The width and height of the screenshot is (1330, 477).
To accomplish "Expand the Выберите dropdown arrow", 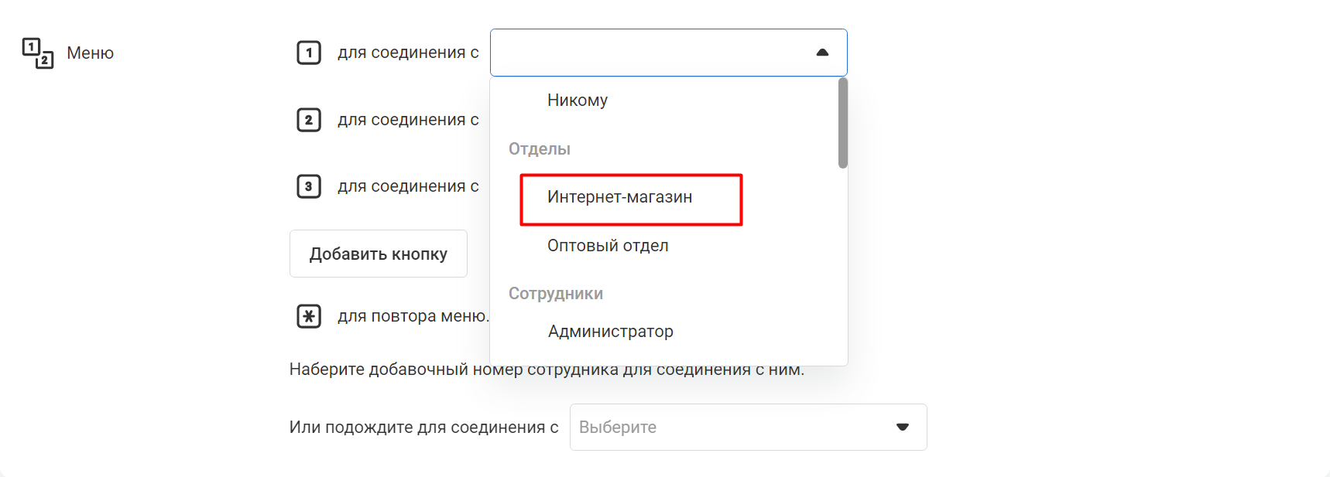I will pos(902,427).
